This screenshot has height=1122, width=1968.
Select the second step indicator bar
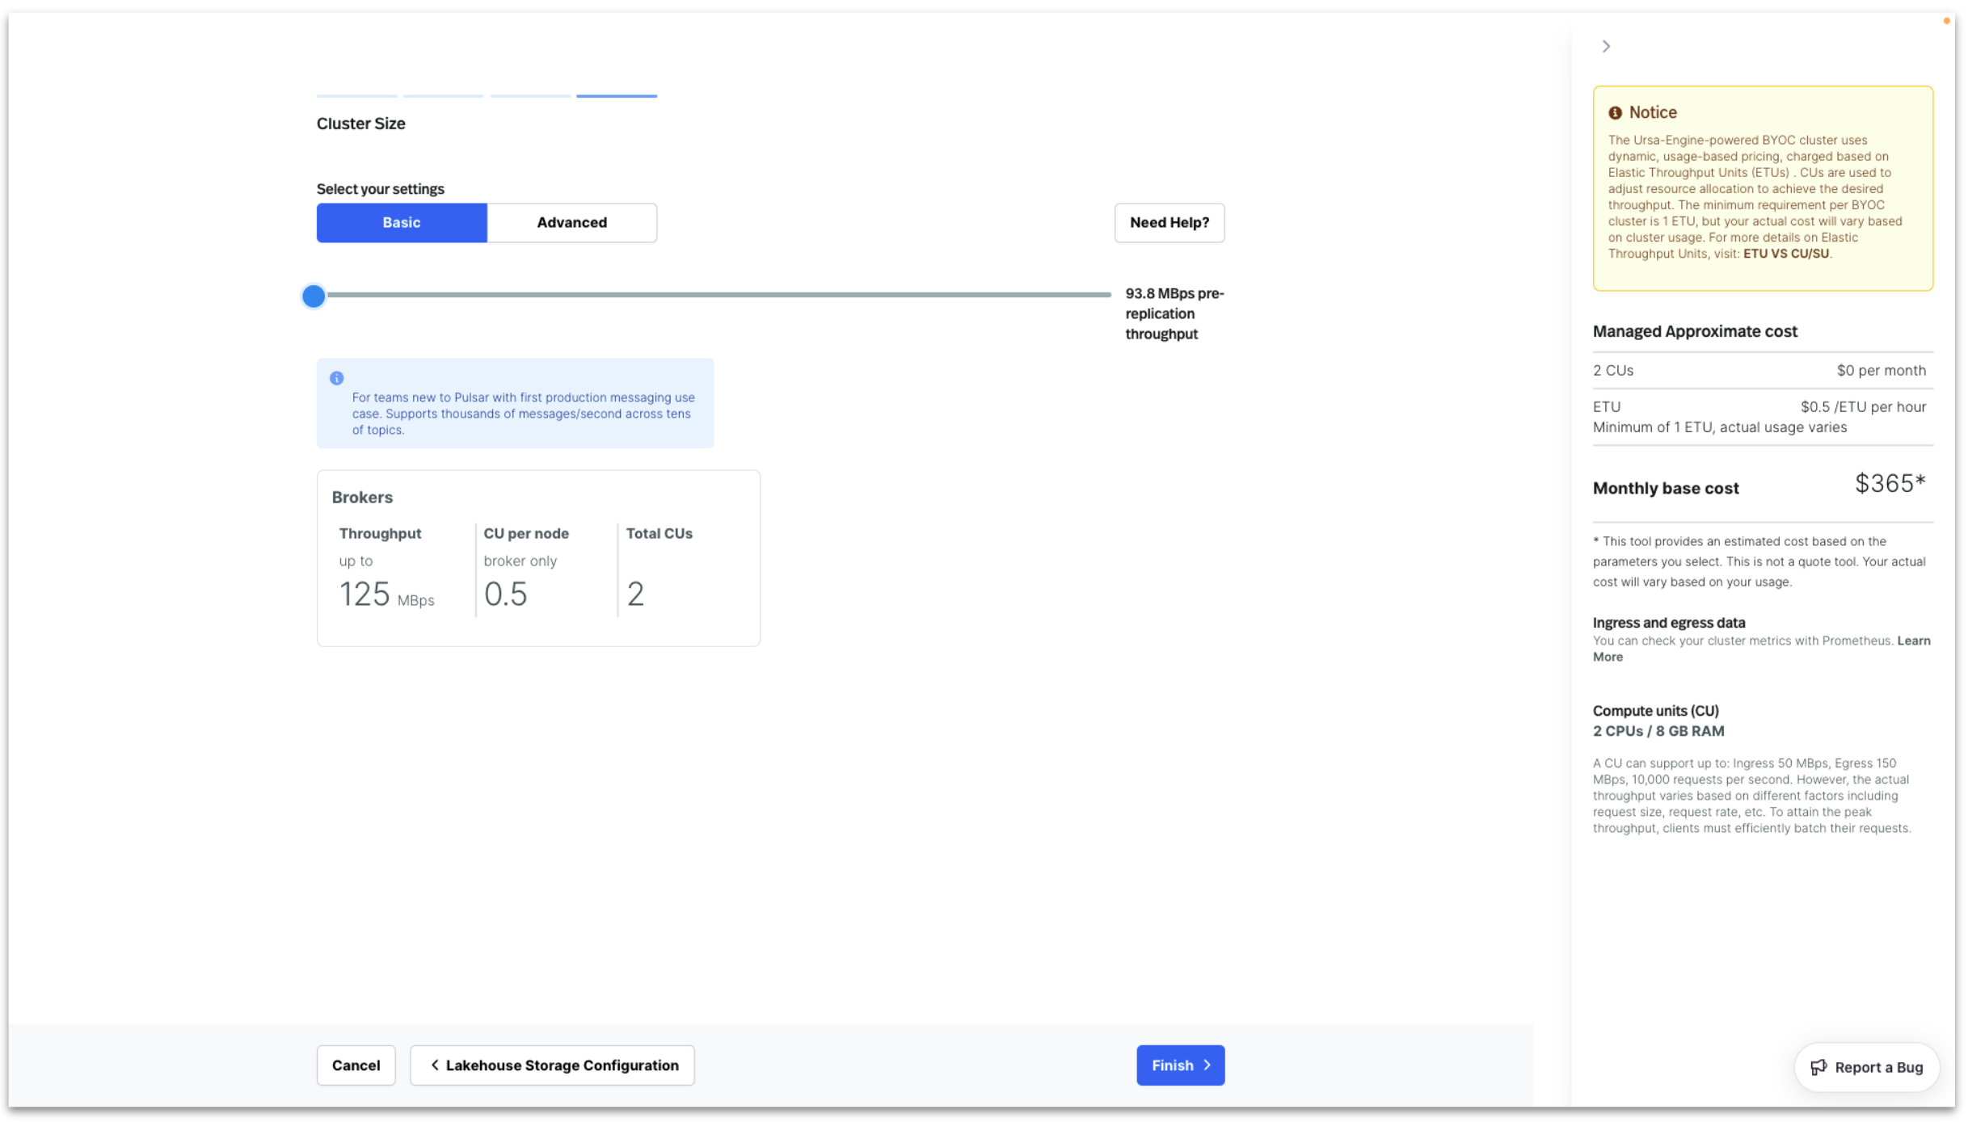[x=443, y=95]
